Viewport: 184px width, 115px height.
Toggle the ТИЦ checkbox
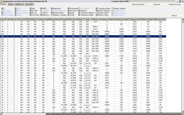(31, 8)
